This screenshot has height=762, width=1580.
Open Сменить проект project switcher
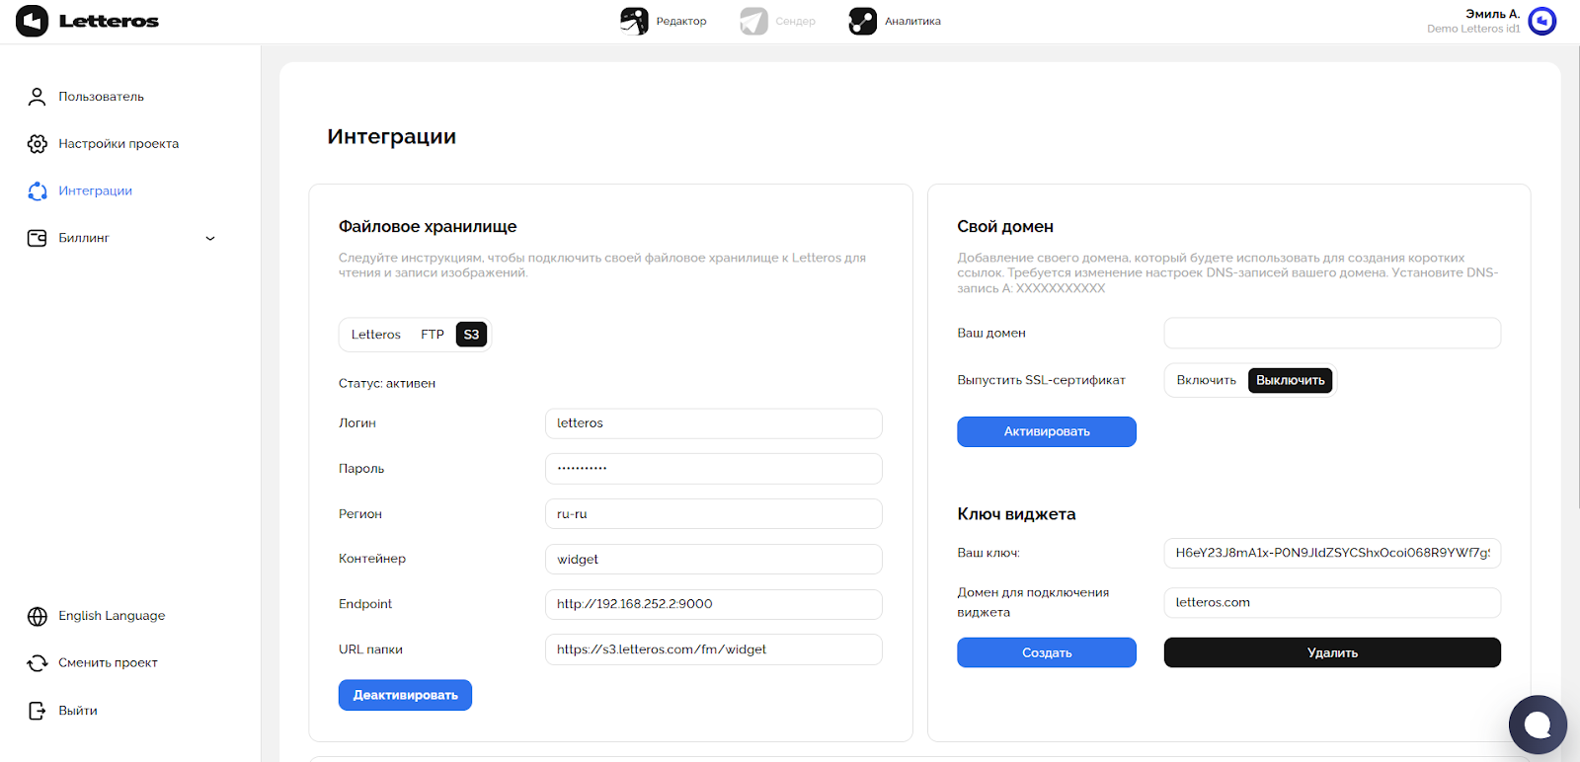click(108, 663)
